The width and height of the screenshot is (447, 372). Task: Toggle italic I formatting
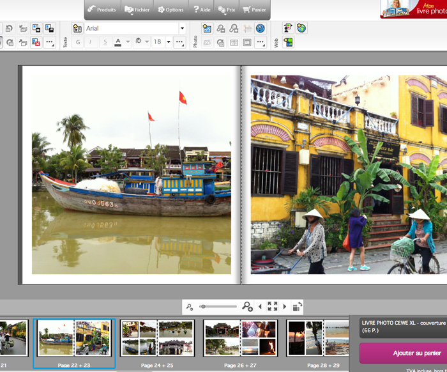91,42
